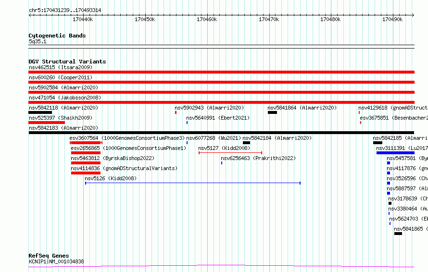Open nsv5842118 (Almarri2020) variant label
This screenshot has height=272, width=428.
coord(63,108)
